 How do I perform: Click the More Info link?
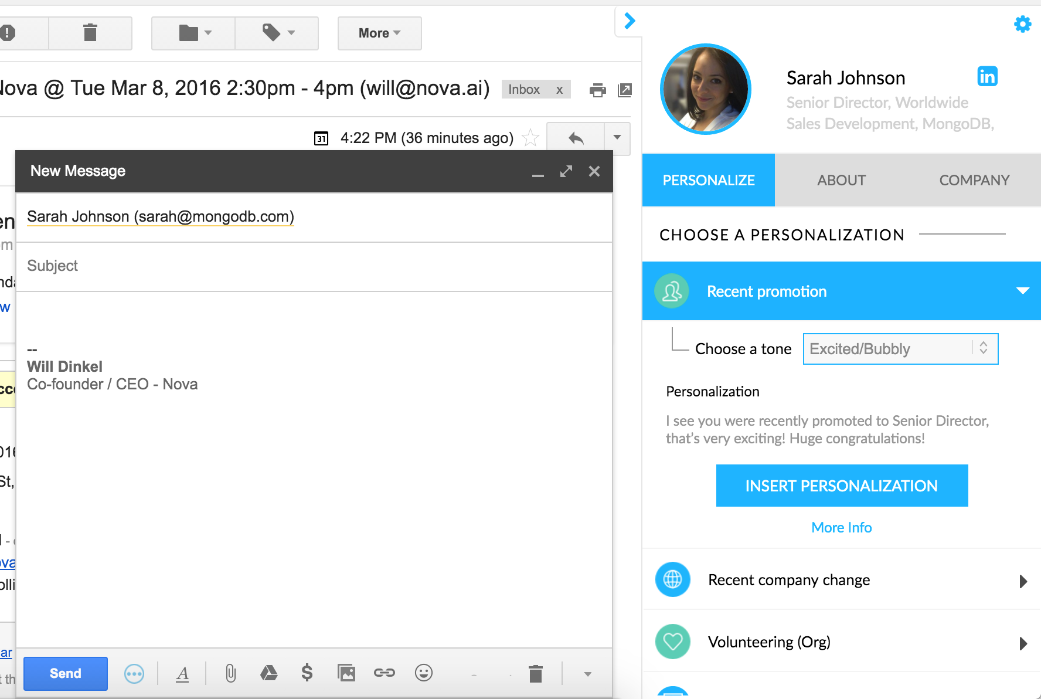[x=842, y=528]
